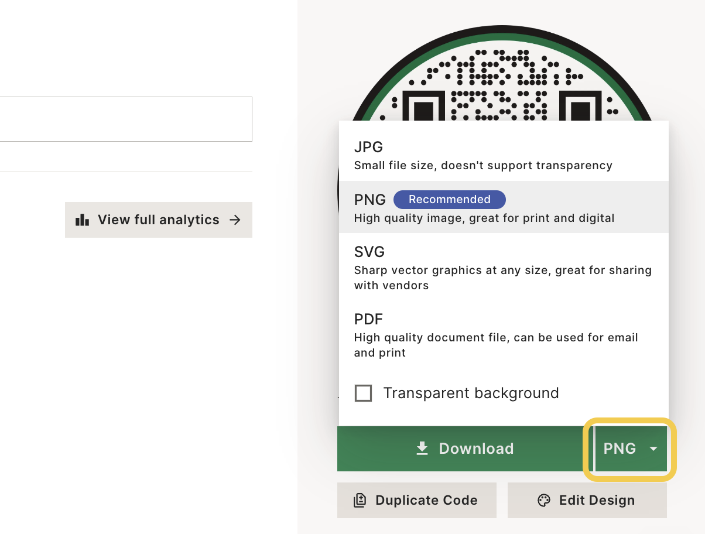Screen dimensions: 705x534
Task: Click 'High quality image, great for print' description
Action: point(484,218)
